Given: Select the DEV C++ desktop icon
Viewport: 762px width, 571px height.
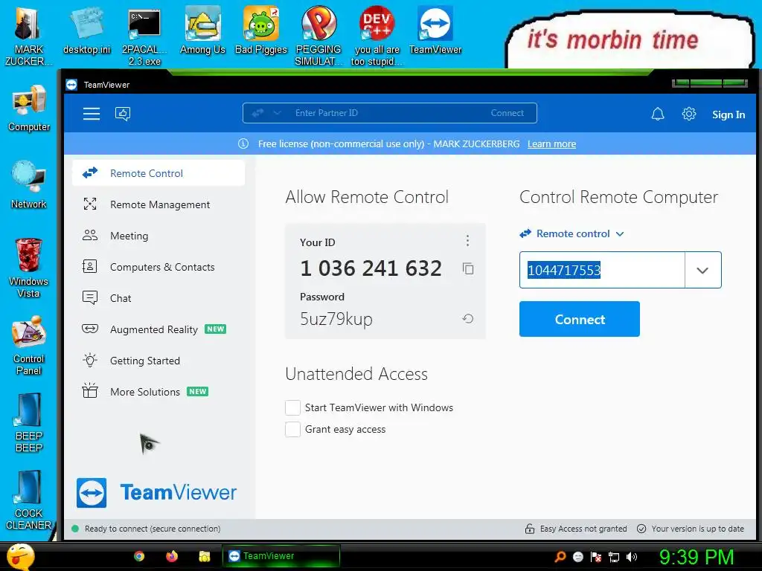Looking at the screenshot, I should coord(377,36).
